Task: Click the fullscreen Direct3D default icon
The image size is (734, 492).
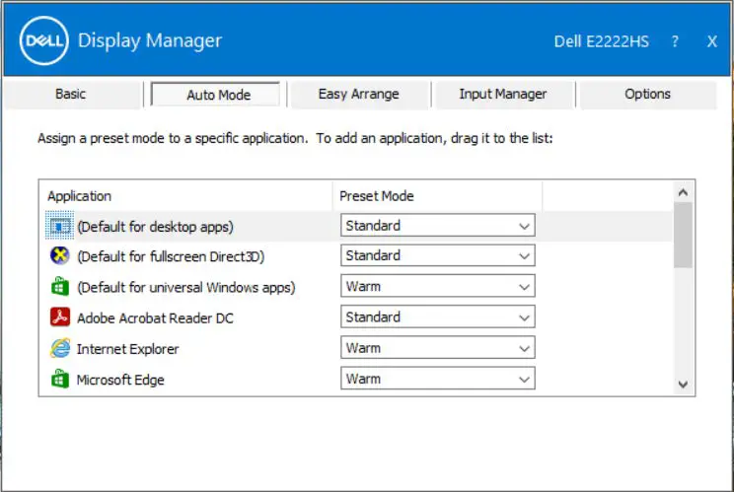Action: (59, 256)
